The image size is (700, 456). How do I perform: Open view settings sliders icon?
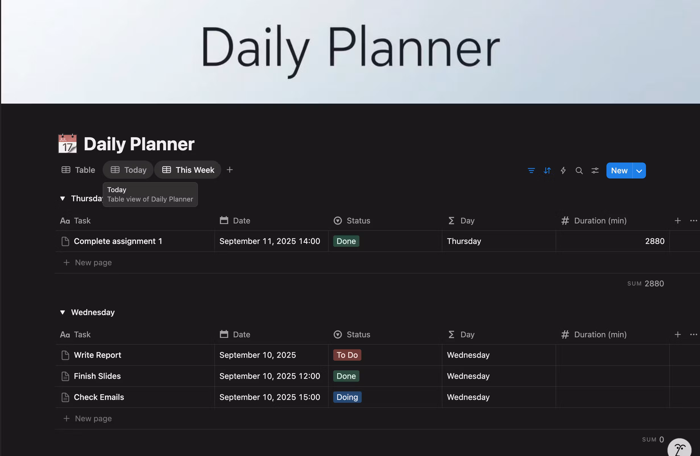click(x=595, y=171)
